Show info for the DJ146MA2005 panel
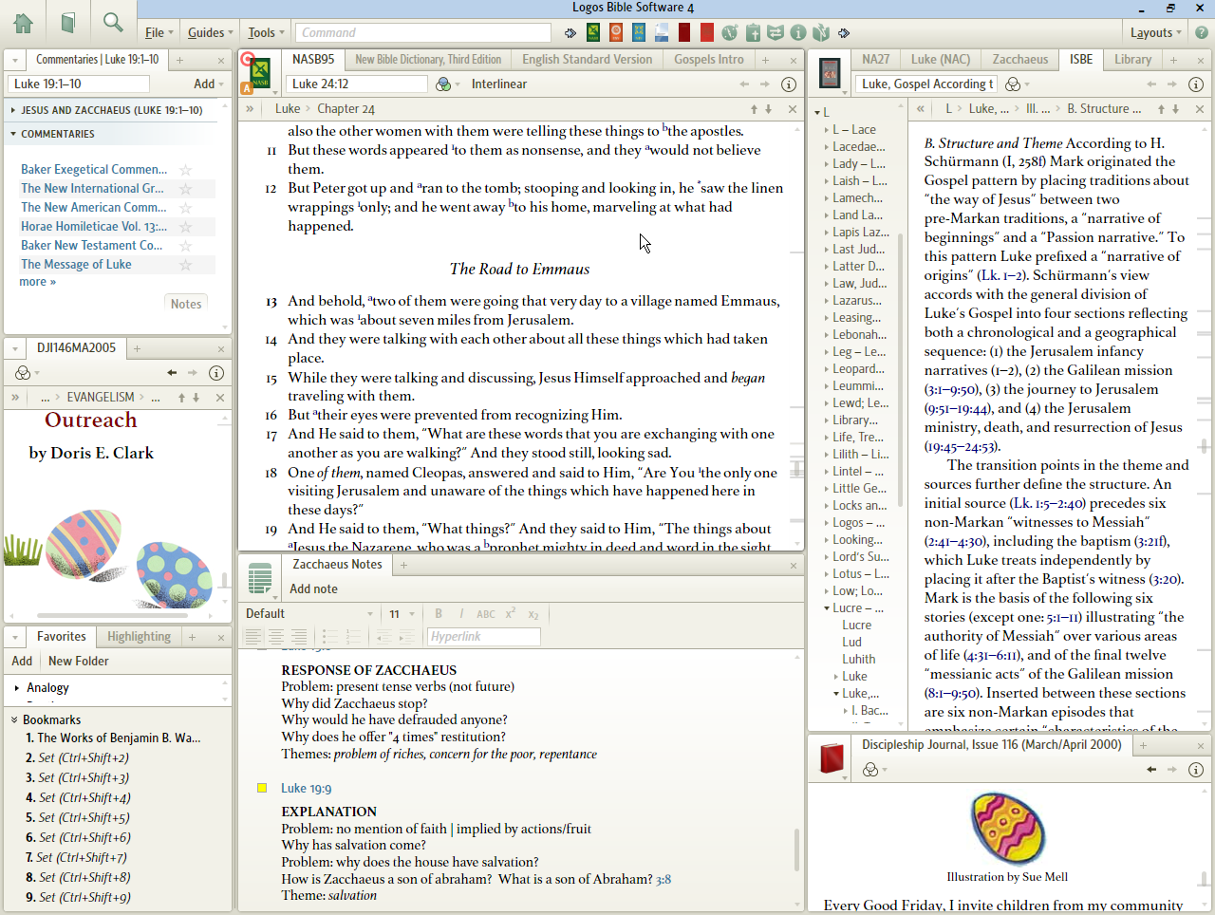The width and height of the screenshot is (1215, 915). (x=216, y=373)
